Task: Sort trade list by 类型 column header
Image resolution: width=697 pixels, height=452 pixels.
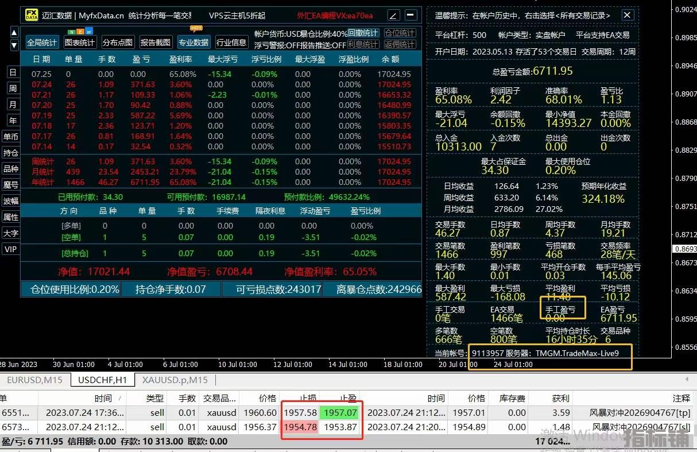Action: (154, 398)
